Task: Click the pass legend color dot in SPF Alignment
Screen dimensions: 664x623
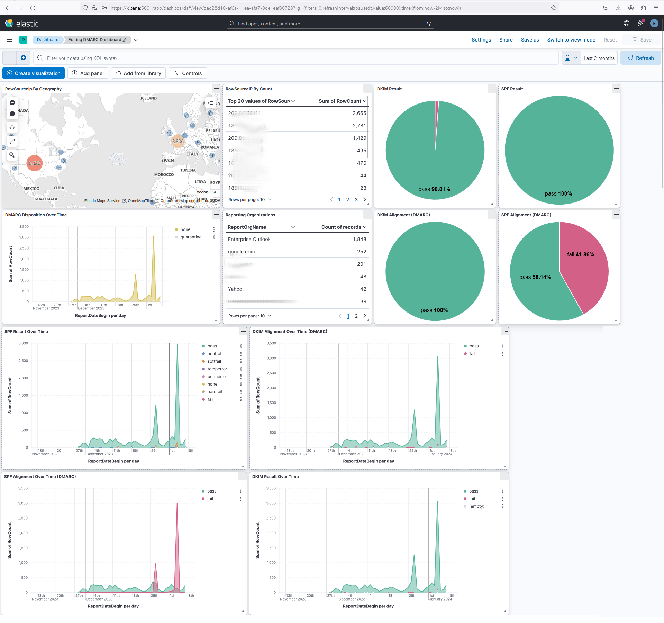Action: 203,491
